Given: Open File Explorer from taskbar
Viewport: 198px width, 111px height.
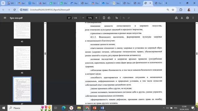Looking at the screenshot, I should point(79,108).
